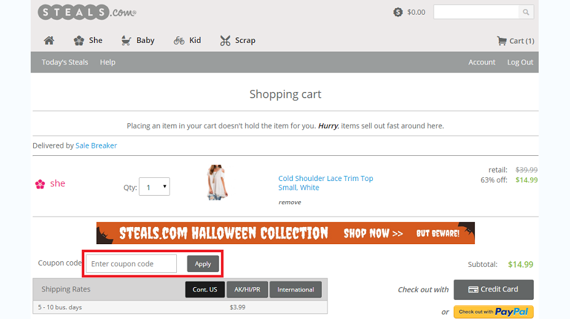Click '5 - 10 bus. days' text
Viewport: 570px width, 319px height.
[x=60, y=307]
